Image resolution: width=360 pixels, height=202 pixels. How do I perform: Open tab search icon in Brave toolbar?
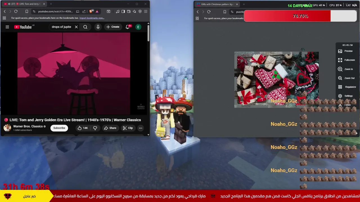pyautogui.click(x=109, y=12)
